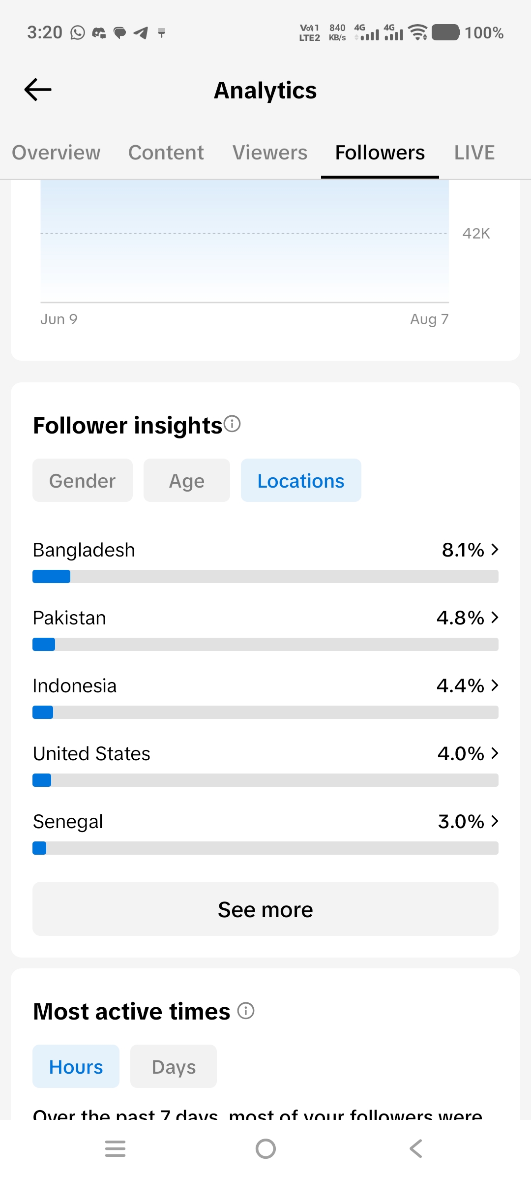Tap the Android back navigation chevron
This screenshot has width=531, height=1177.
(416, 1148)
